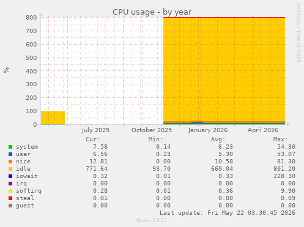This screenshot has height=227, width=304.
Task: Select the 'idle' legend label
Action: click(23, 169)
